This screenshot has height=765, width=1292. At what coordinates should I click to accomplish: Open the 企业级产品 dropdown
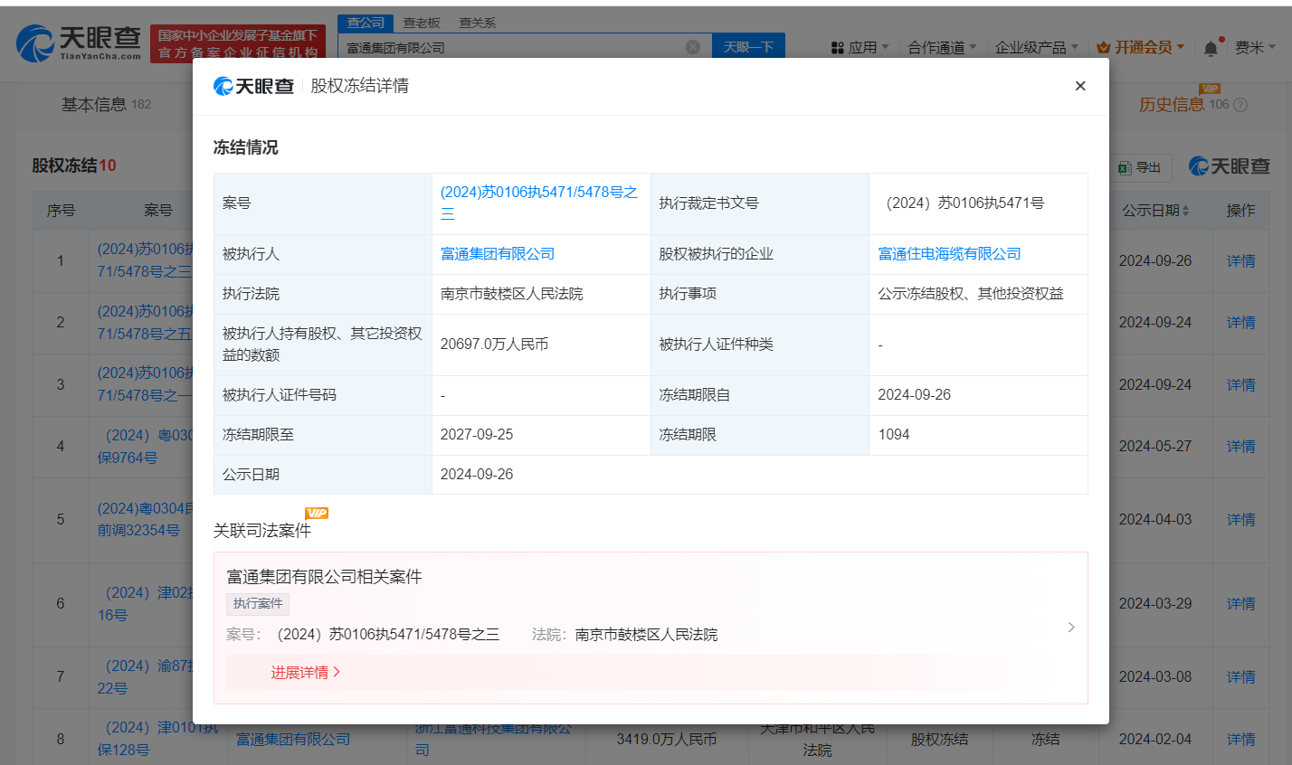click(x=1036, y=47)
